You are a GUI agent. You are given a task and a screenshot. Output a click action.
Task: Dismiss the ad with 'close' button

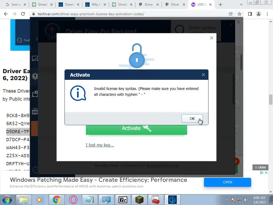pos(260,167)
